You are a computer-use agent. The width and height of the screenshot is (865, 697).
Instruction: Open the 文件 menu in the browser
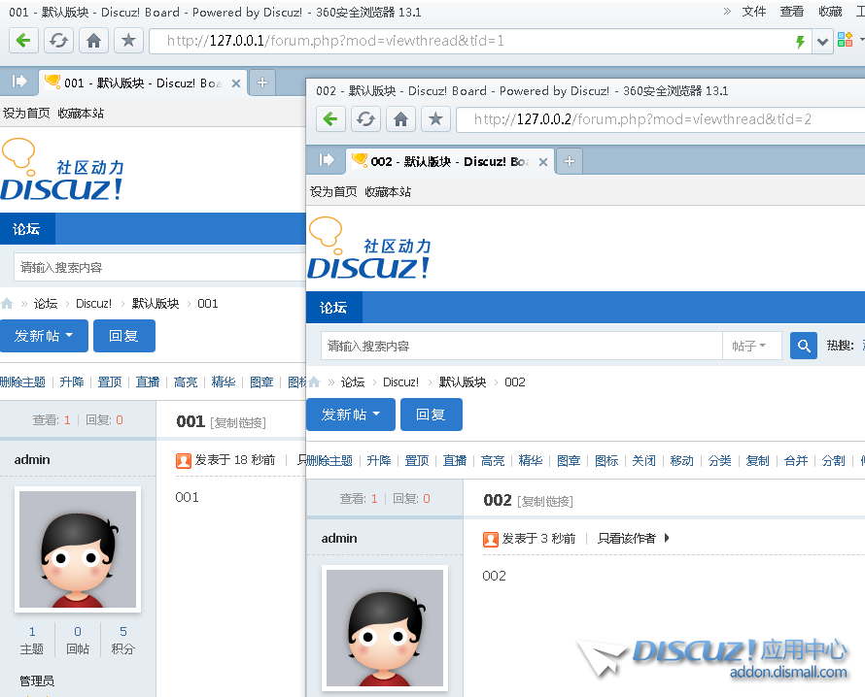pos(754,12)
